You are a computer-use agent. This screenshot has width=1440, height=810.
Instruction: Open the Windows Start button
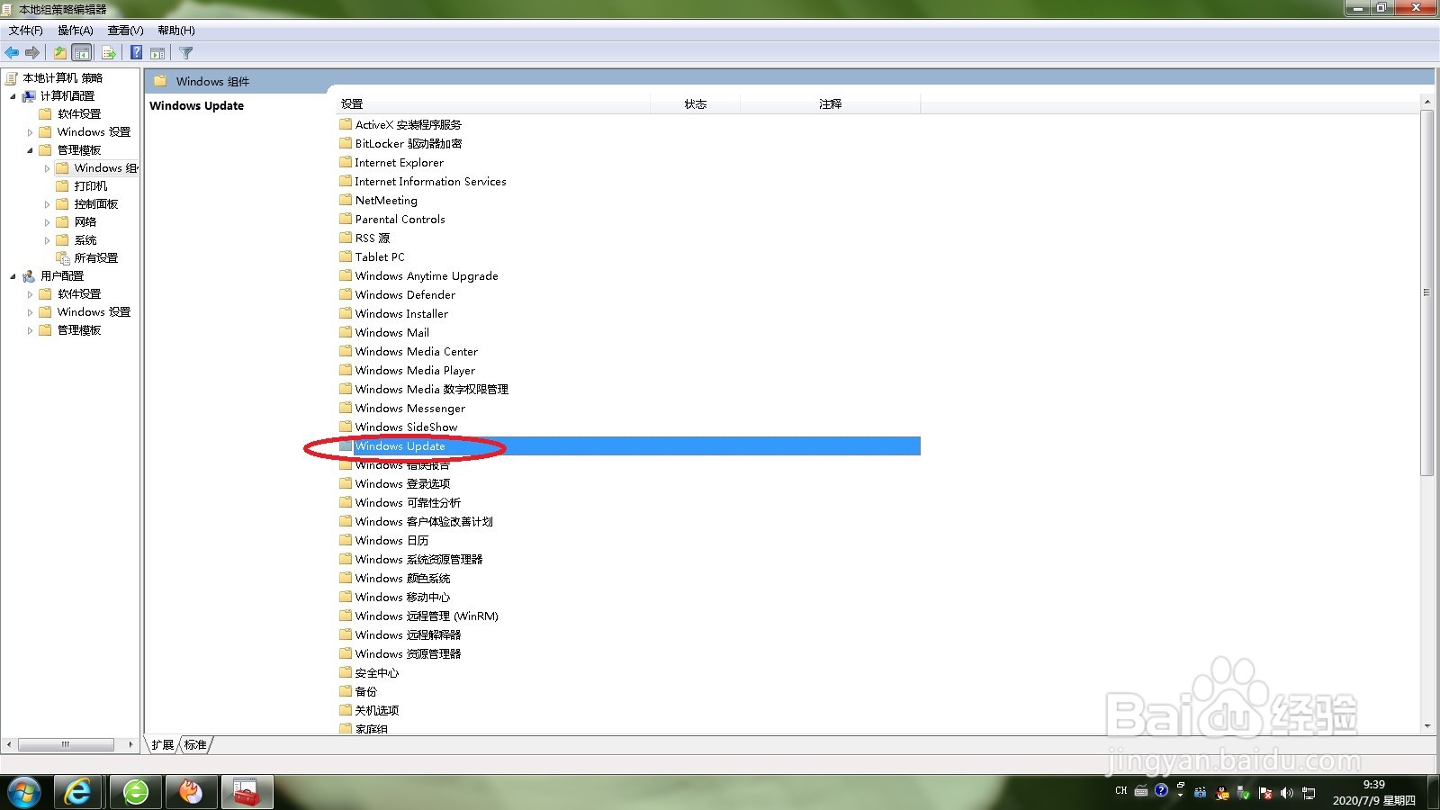(x=23, y=792)
